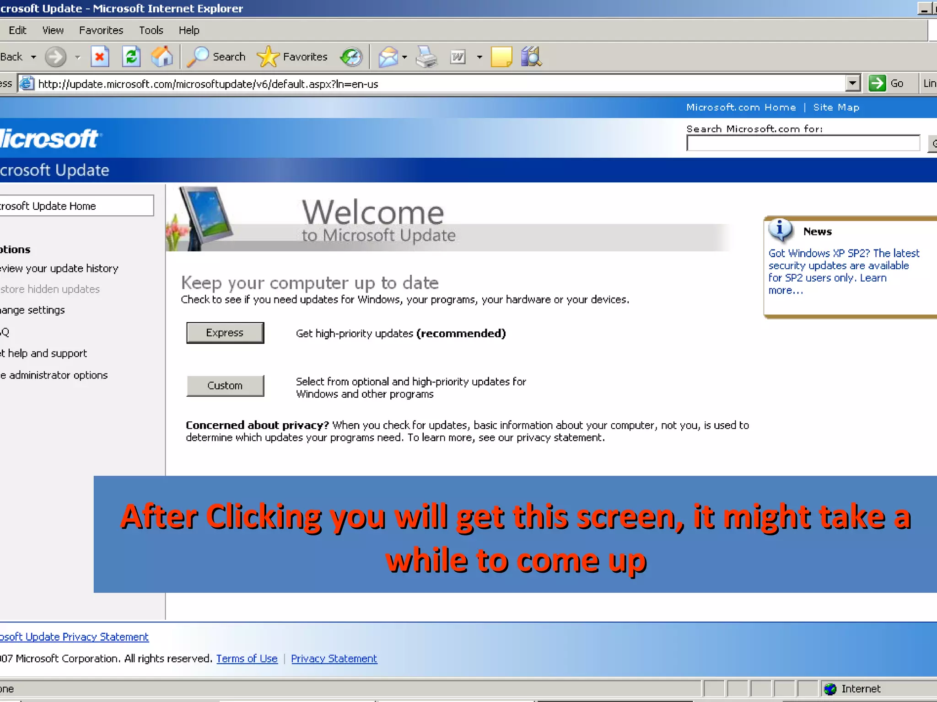Viewport: 937px width, 702px height.
Task: Click the Mail envelope icon
Action: tap(388, 57)
